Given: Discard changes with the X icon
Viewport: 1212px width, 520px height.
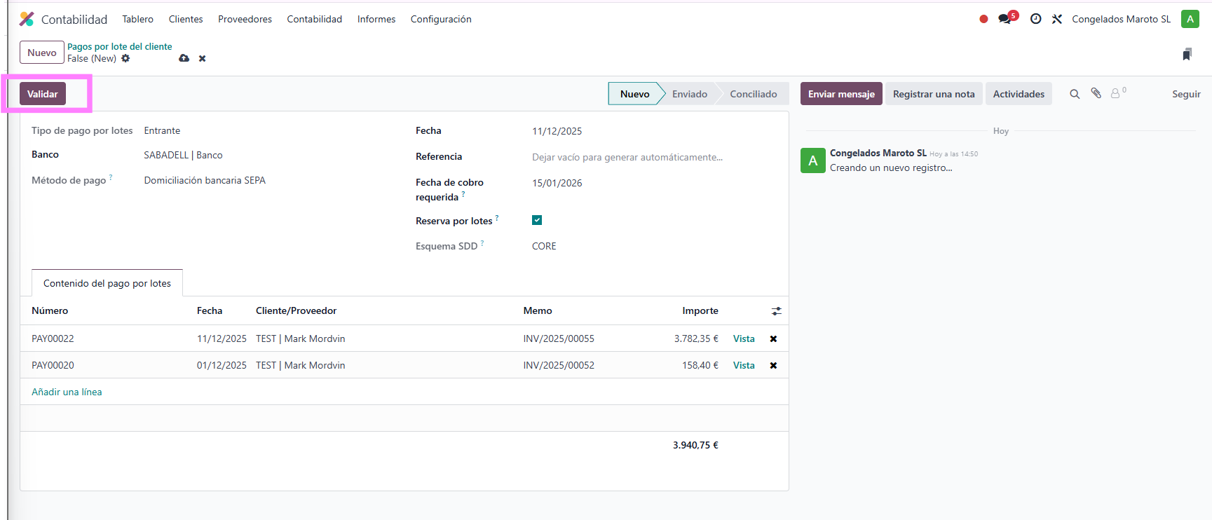Looking at the screenshot, I should point(202,58).
